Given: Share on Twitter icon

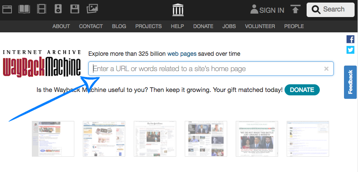Looking at the screenshot, I should [350, 50].
